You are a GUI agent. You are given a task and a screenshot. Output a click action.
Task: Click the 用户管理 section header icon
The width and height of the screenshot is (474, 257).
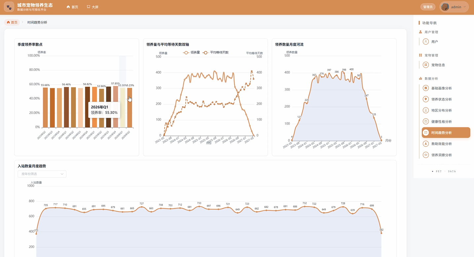pos(420,32)
